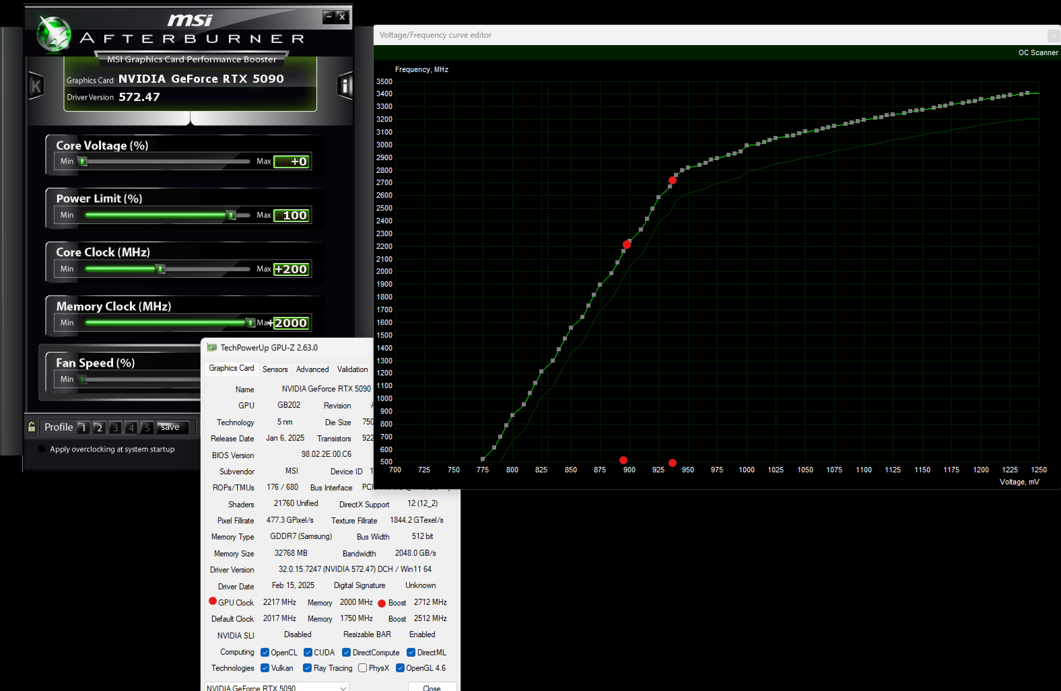1061x691 pixels.
Task: Check the PhysX checkbox
Action: click(x=363, y=667)
